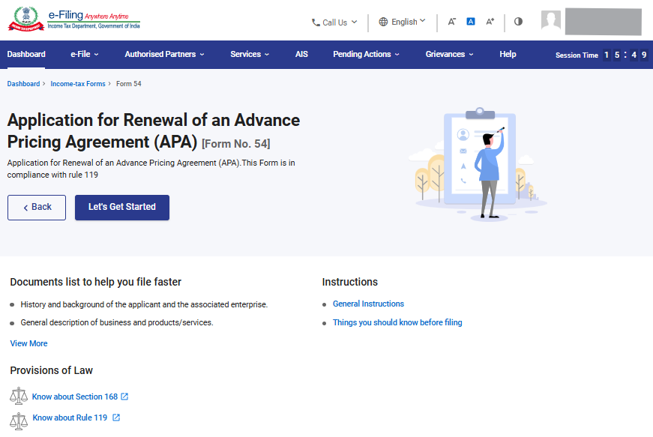Expand documents list with View More
Viewport: 653px width, 437px height.
point(28,343)
